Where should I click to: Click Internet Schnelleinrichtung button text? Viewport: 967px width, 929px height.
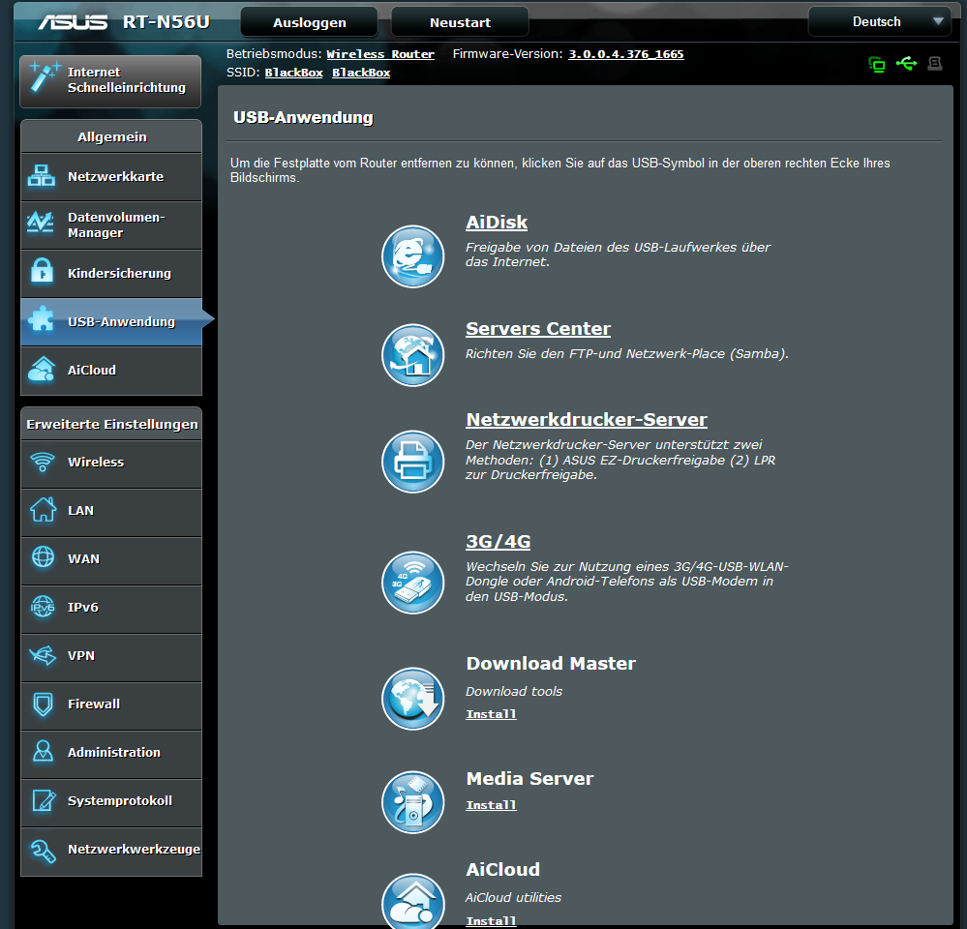(x=127, y=80)
